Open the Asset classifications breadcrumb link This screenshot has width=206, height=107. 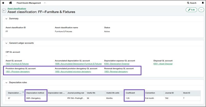tap(17, 8)
